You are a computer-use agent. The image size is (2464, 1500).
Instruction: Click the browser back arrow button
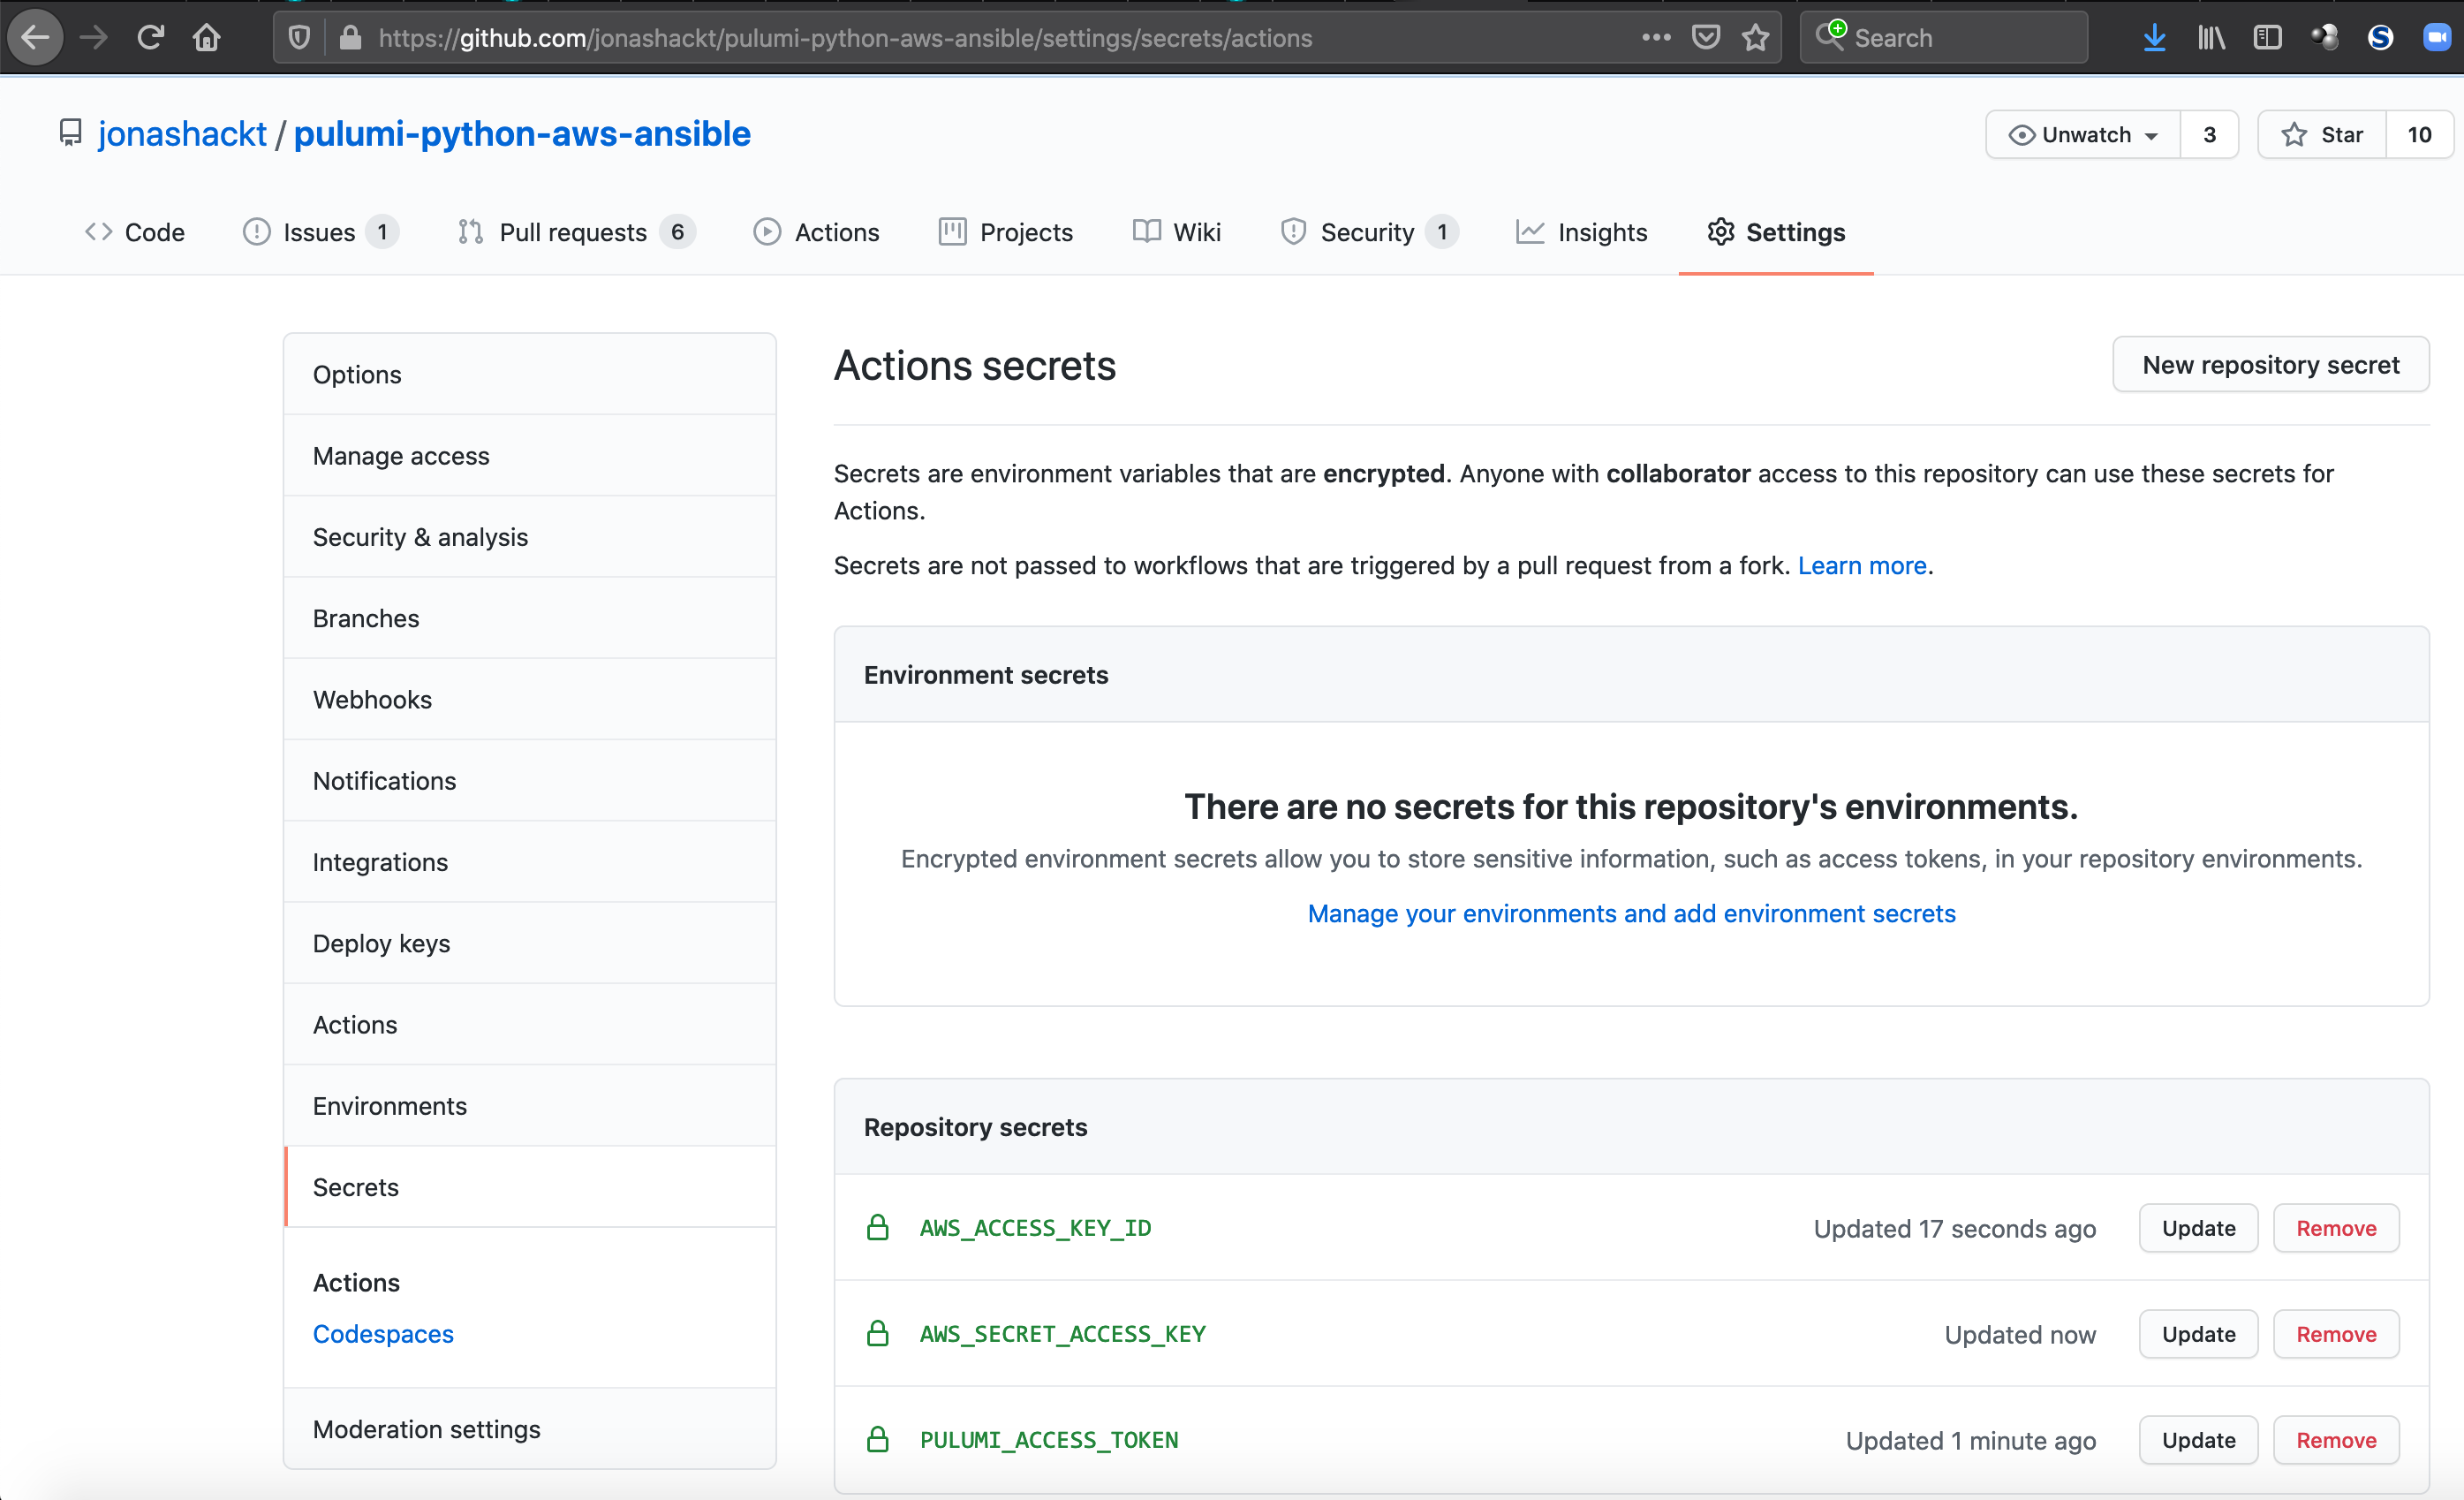click(x=36, y=38)
